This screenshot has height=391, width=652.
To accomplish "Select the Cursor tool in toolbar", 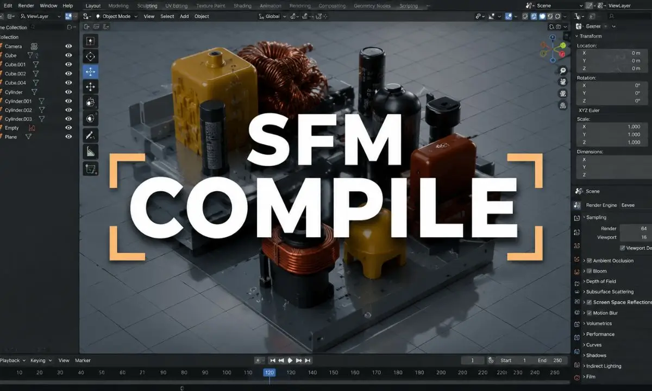I will 90,56.
